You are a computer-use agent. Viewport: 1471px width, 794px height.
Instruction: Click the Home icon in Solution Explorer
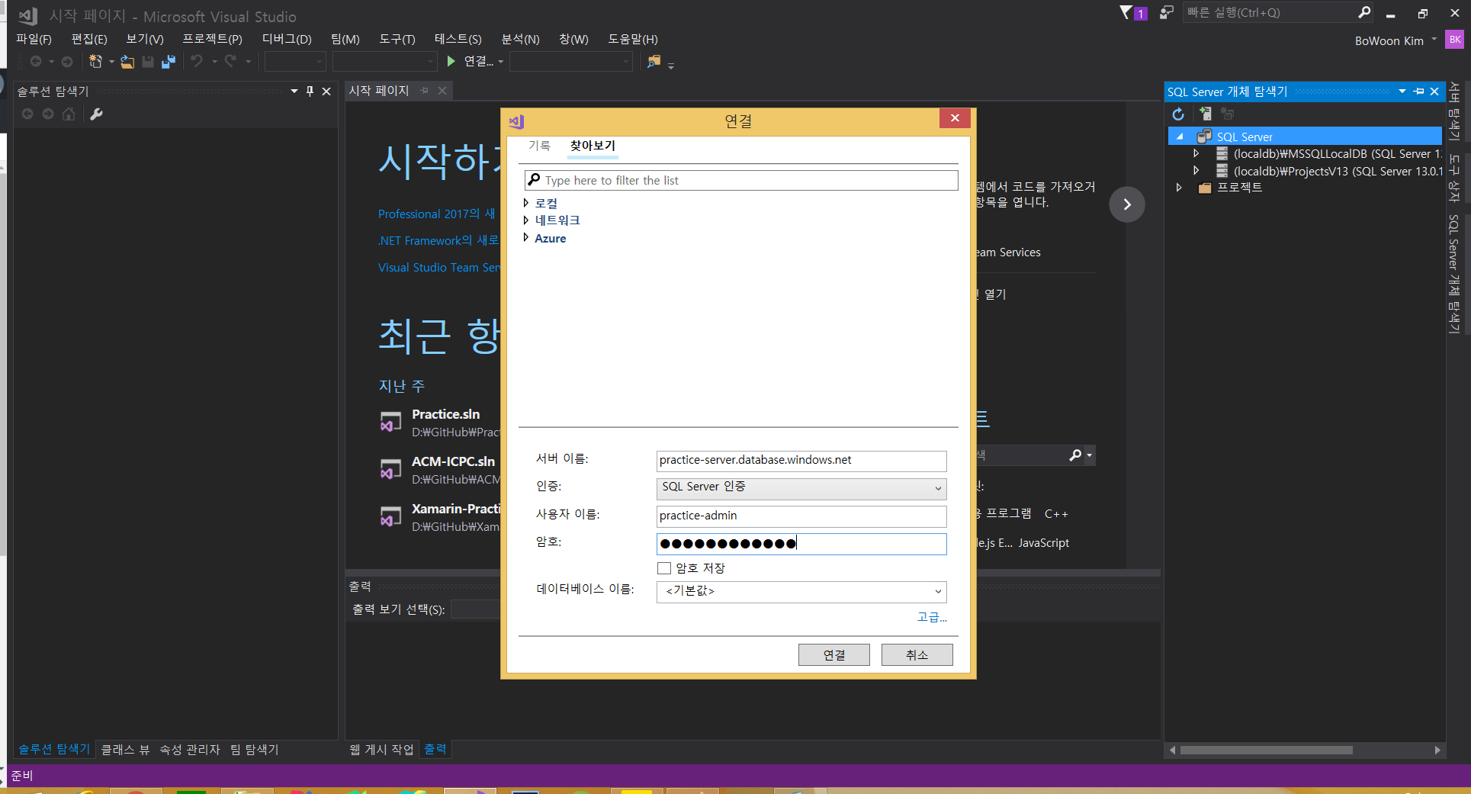click(x=69, y=114)
